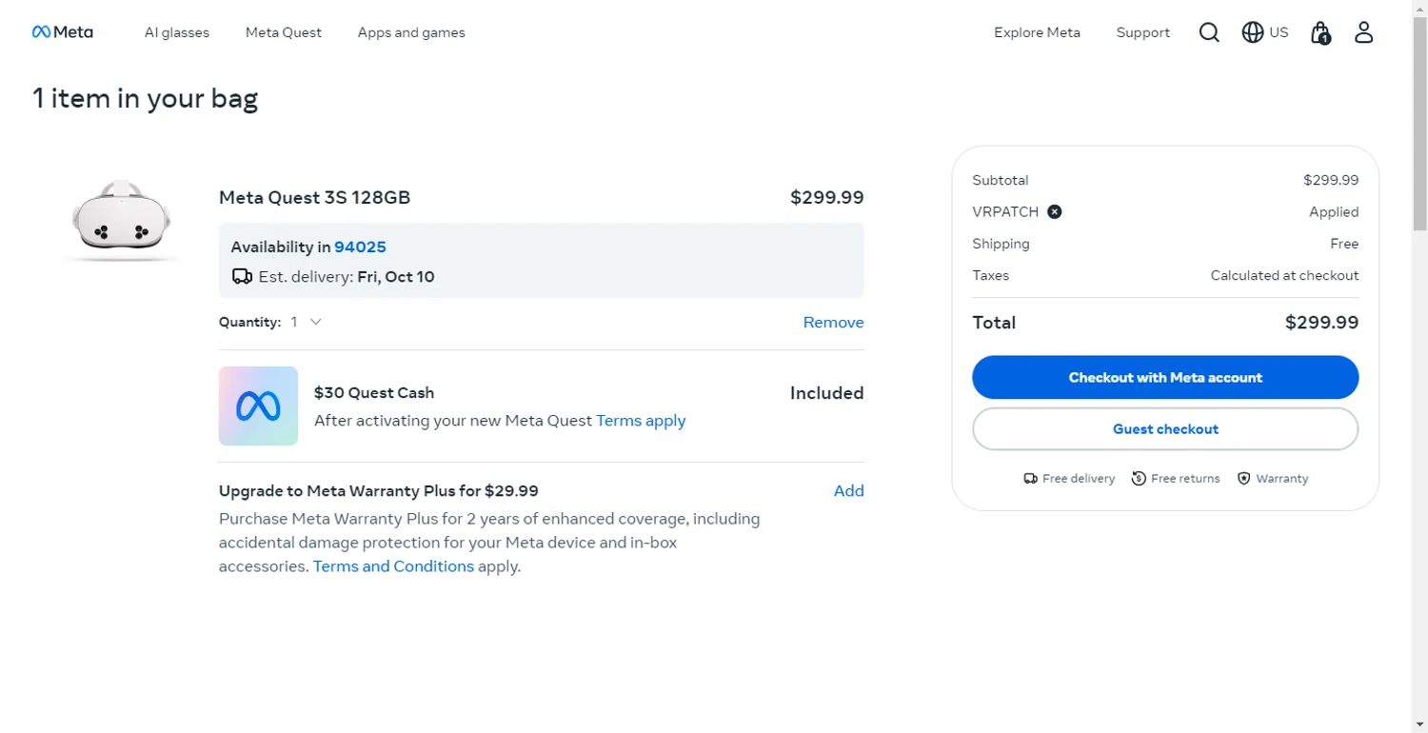The image size is (1428, 733).
Task: Change the 94025 zip code
Action: tap(360, 247)
